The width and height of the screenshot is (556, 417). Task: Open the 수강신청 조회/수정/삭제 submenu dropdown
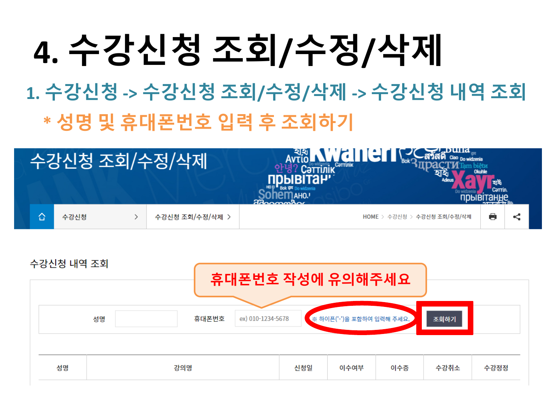coord(193,217)
